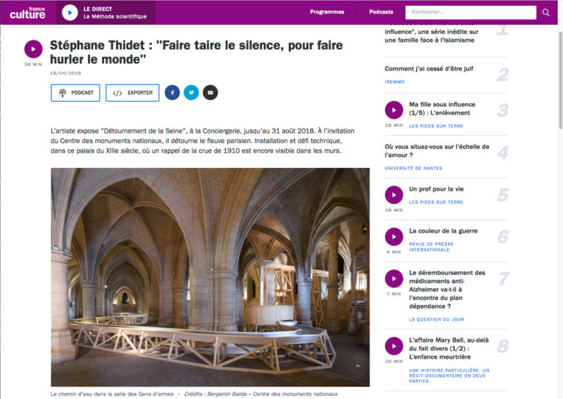The image size is (563, 399).
Task: Open the Université de Nantes link
Action: [x=413, y=169]
